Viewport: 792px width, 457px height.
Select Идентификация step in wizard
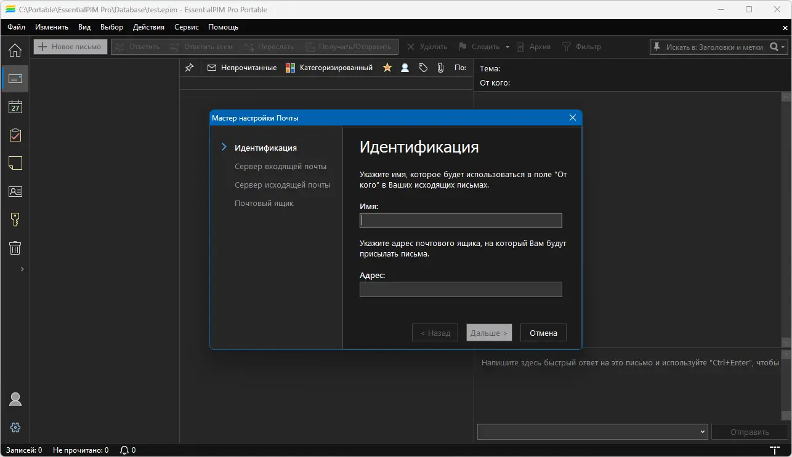265,148
